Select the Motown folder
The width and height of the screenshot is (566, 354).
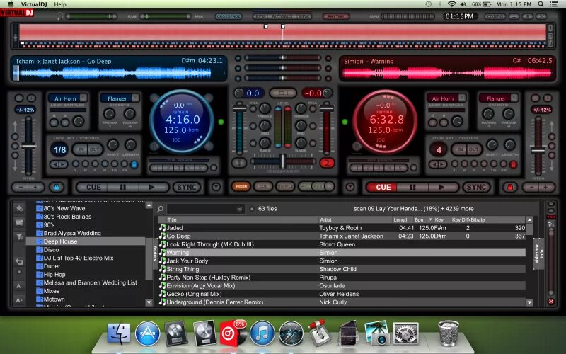(x=54, y=299)
